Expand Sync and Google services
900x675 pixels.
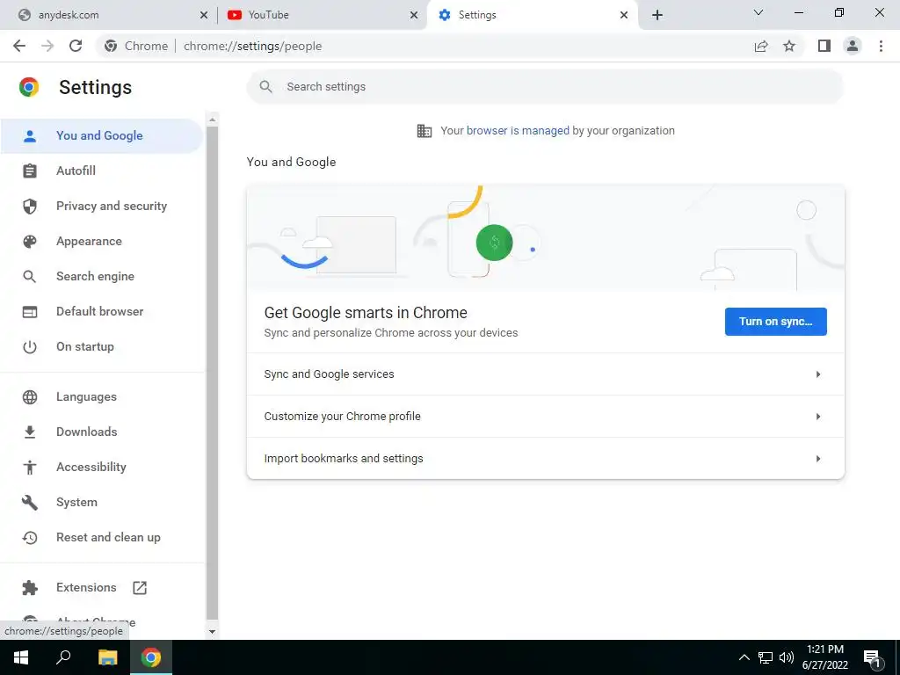[545, 374]
